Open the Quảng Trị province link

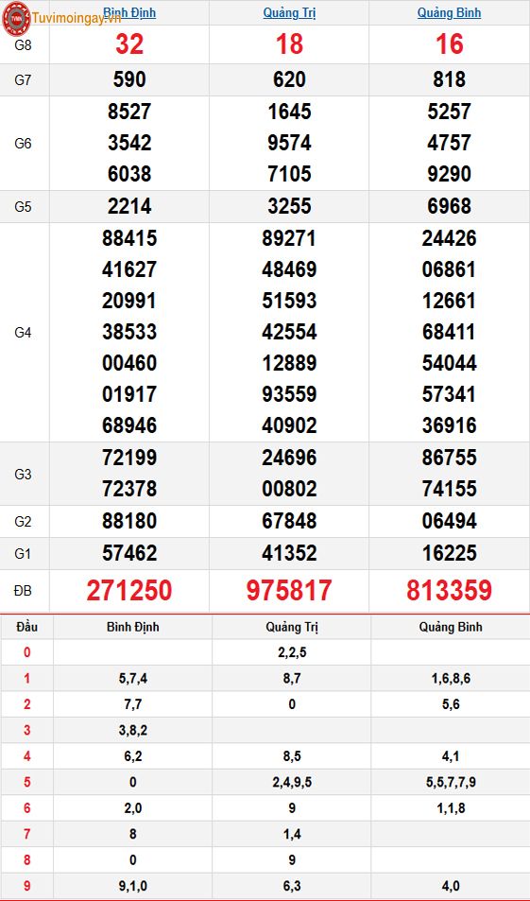(x=289, y=12)
